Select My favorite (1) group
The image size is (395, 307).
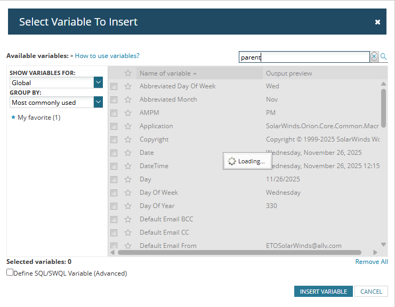(x=39, y=118)
